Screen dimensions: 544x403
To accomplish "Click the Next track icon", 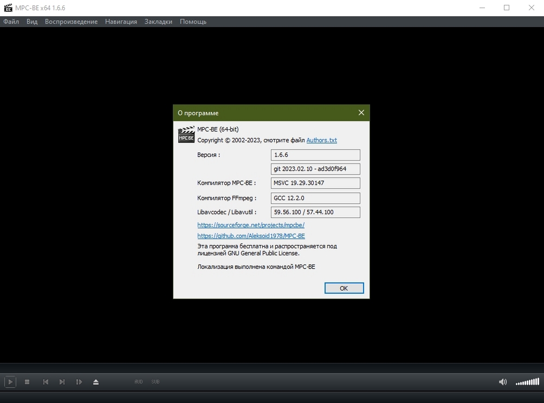I will point(62,382).
